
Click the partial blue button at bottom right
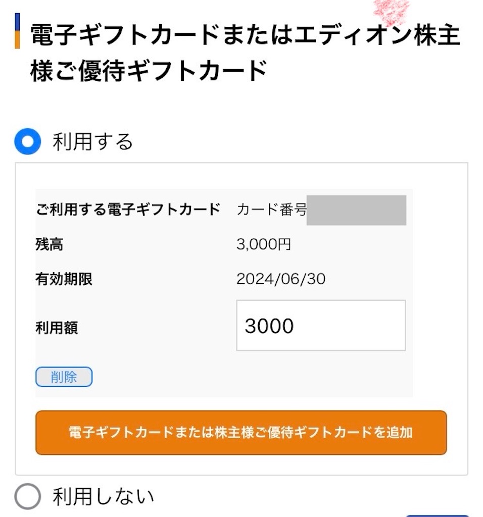438,515
